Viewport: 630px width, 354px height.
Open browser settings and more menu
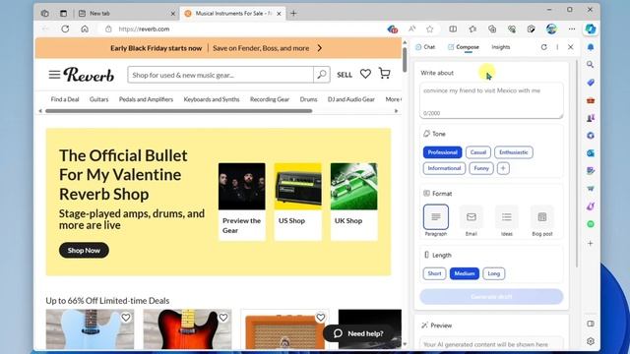click(x=572, y=29)
